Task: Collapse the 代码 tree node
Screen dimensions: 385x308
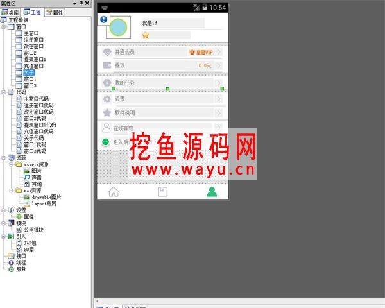Action: (x=3, y=92)
